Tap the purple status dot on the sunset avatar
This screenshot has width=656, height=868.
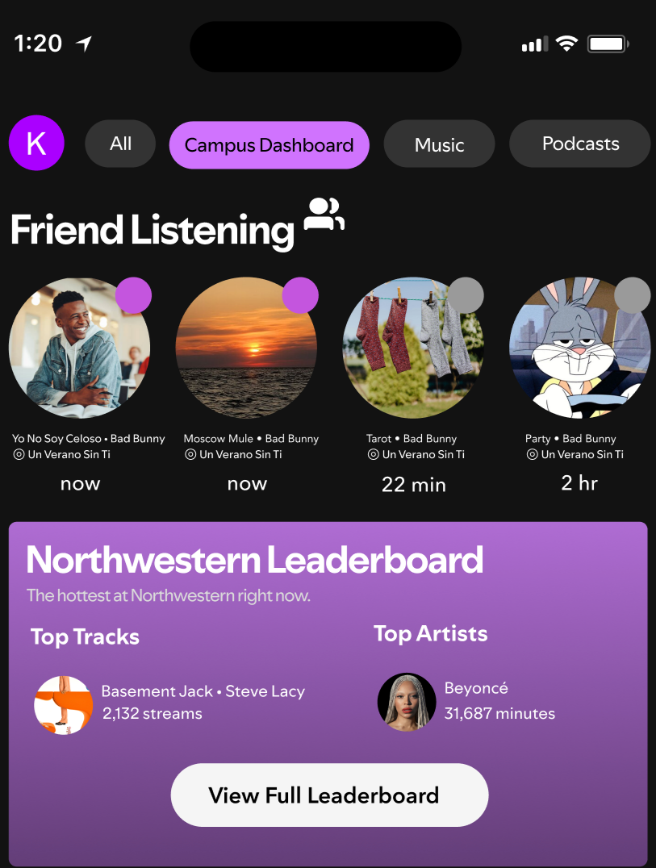300,295
